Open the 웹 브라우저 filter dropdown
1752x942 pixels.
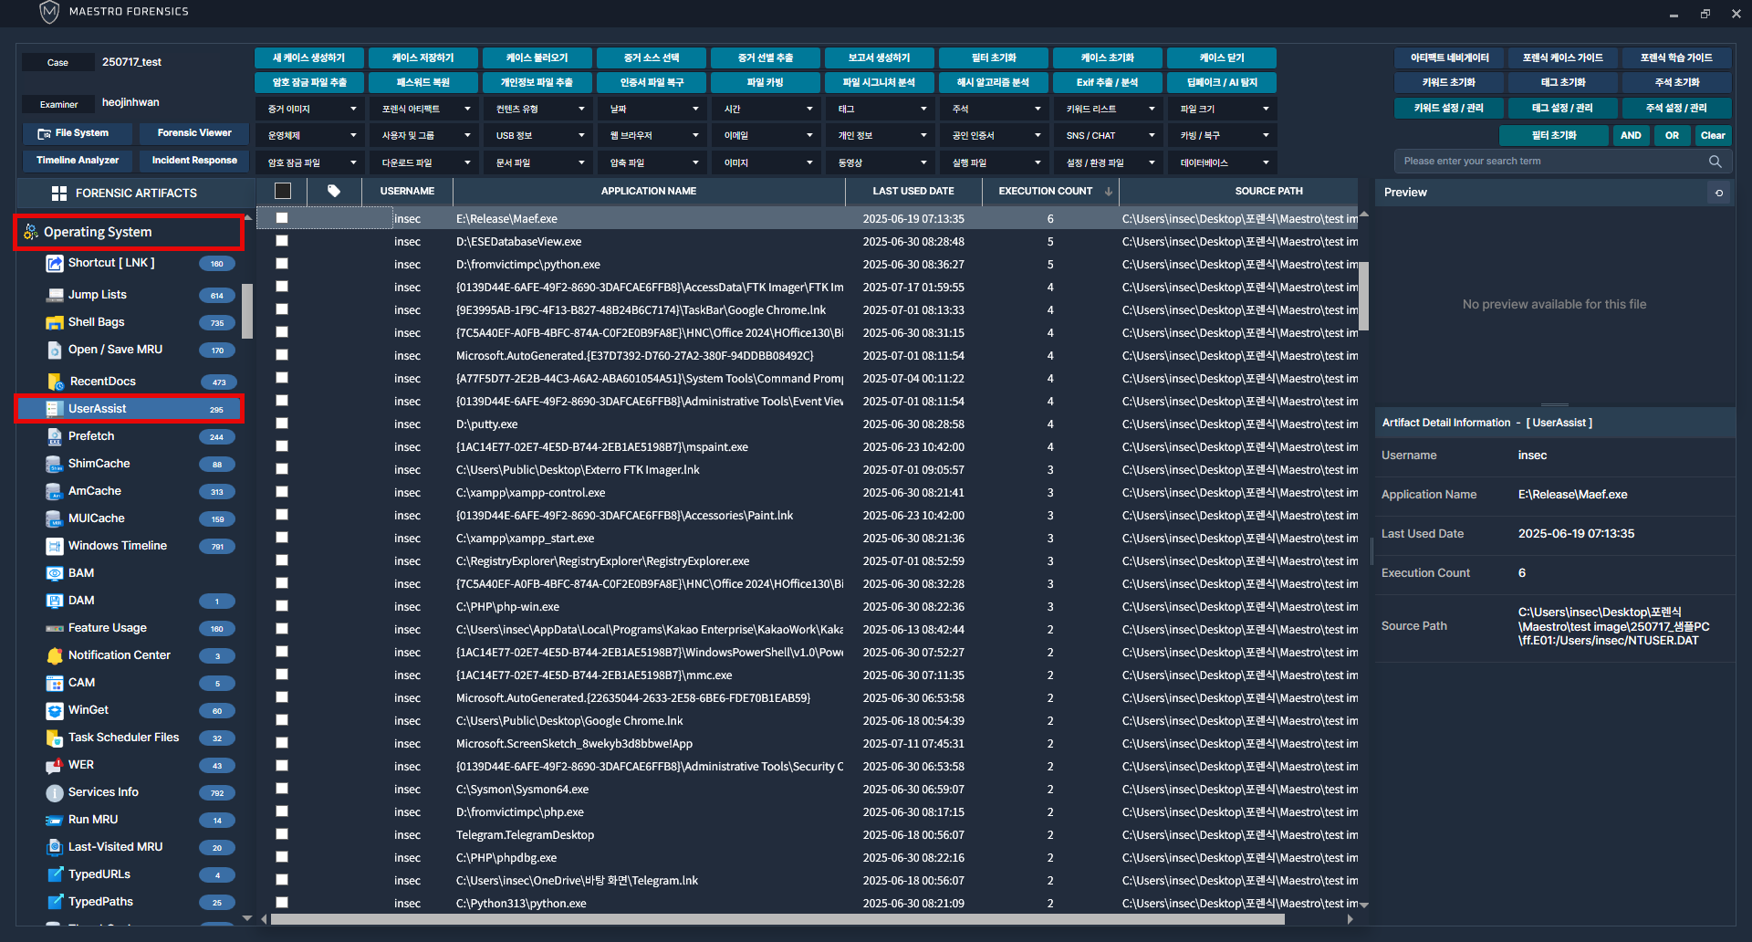pos(653,135)
